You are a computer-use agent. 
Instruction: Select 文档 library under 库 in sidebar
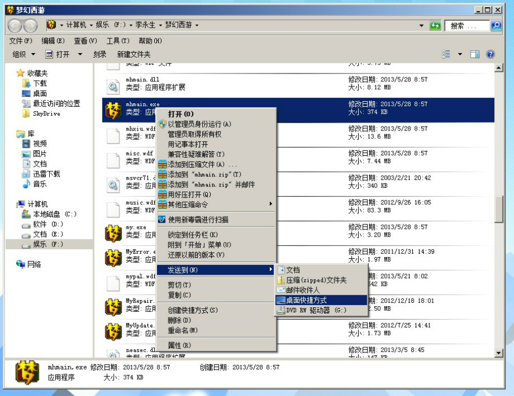(x=34, y=164)
